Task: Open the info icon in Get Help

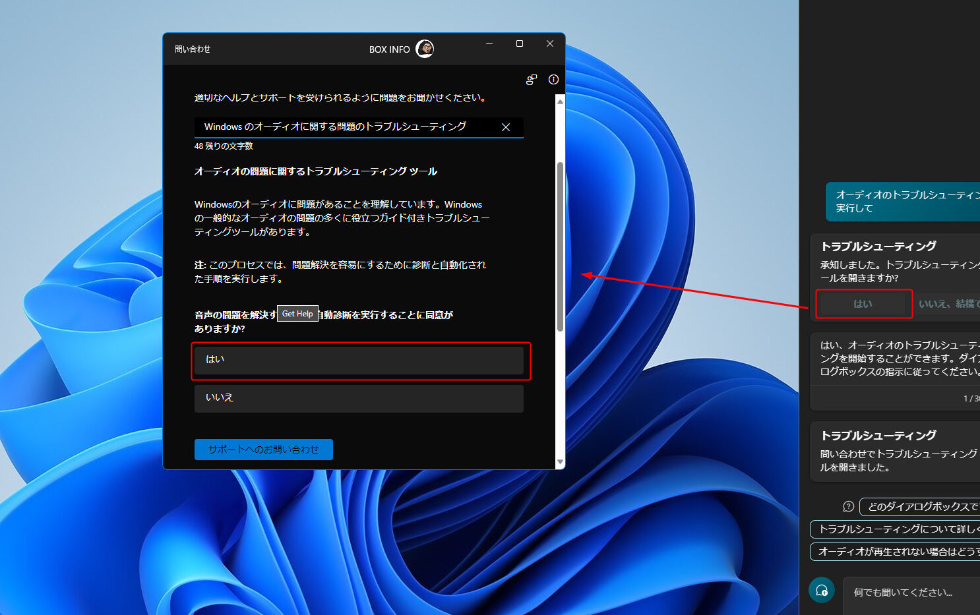Action: click(x=553, y=80)
